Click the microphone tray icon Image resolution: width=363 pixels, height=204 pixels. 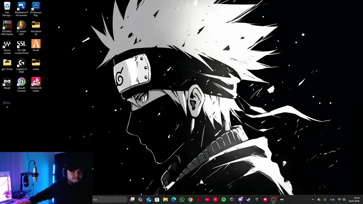325,199
